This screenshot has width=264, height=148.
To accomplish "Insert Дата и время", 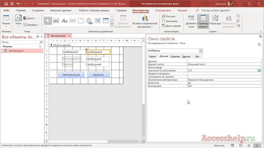I will (x=171, y=26).
